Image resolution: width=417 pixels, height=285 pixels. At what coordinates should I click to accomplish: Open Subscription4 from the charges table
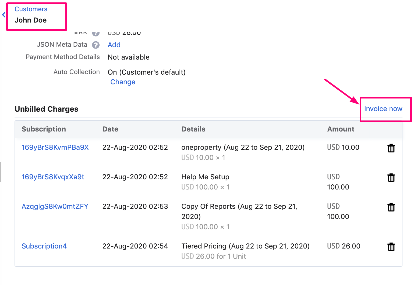pyautogui.click(x=44, y=246)
